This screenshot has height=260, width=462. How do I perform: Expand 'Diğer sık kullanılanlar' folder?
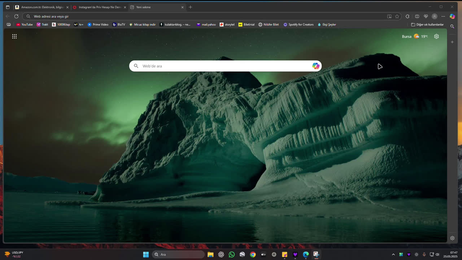coord(427,25)
